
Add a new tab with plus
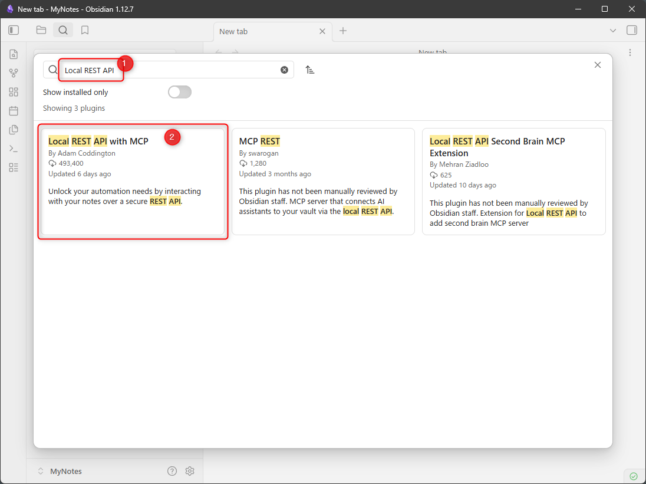(343, 31)
